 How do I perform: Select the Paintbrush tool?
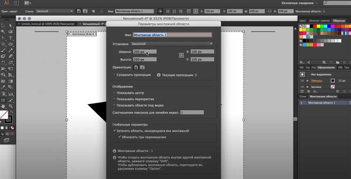coord(3,50)
